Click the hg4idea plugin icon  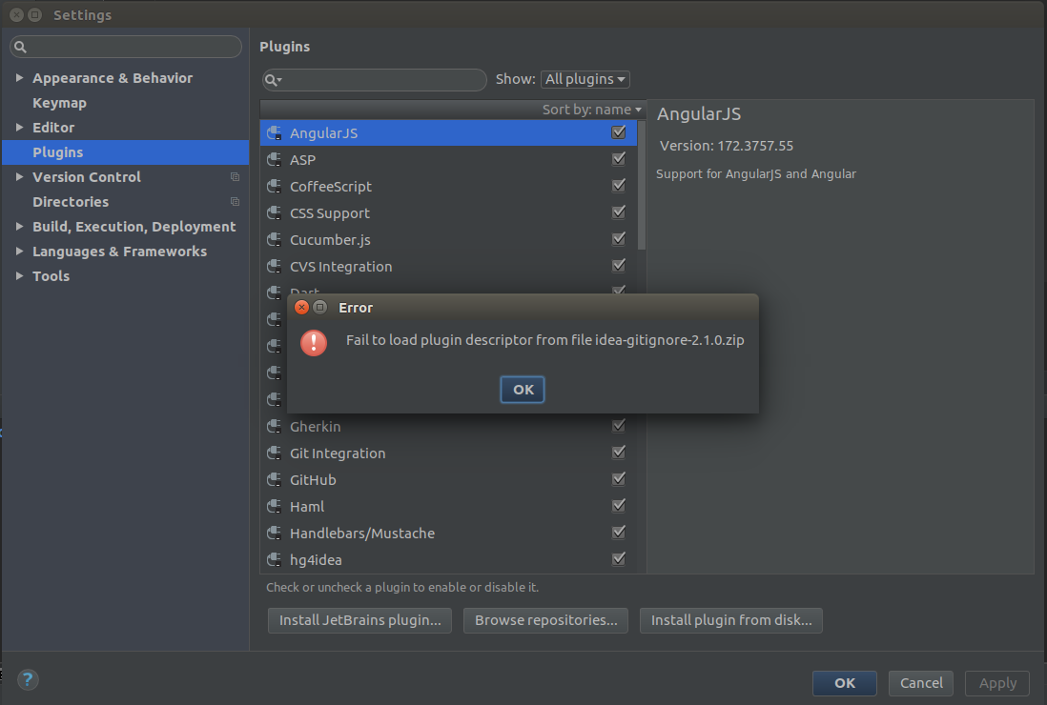click(x=274, y=560)
